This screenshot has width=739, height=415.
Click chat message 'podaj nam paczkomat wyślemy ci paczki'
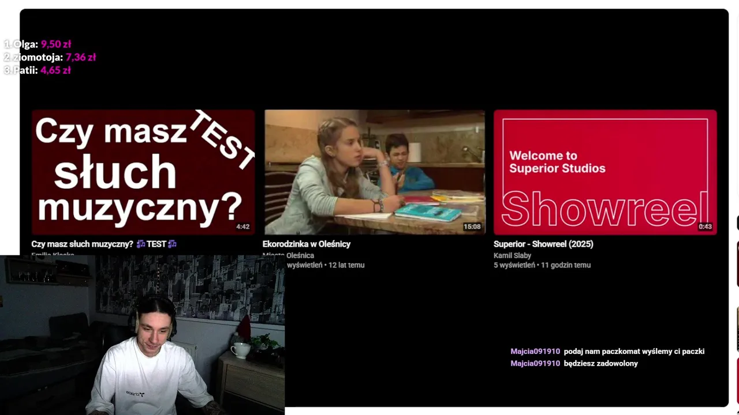pyautogui.click(x=634, y=352)
